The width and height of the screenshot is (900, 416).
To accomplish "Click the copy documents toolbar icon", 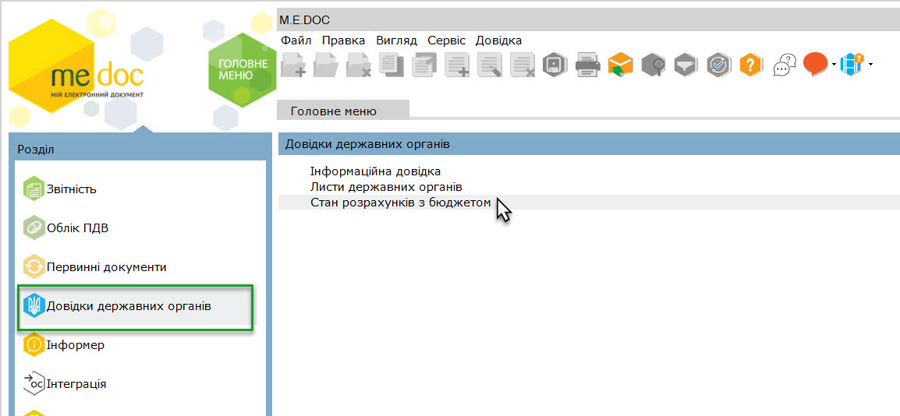I will [x=392, y=64].
